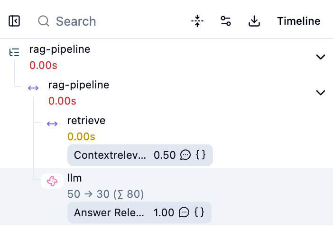Collapse the sidebar panel icon
The image size is (333, 250).
tap(14, 21)
